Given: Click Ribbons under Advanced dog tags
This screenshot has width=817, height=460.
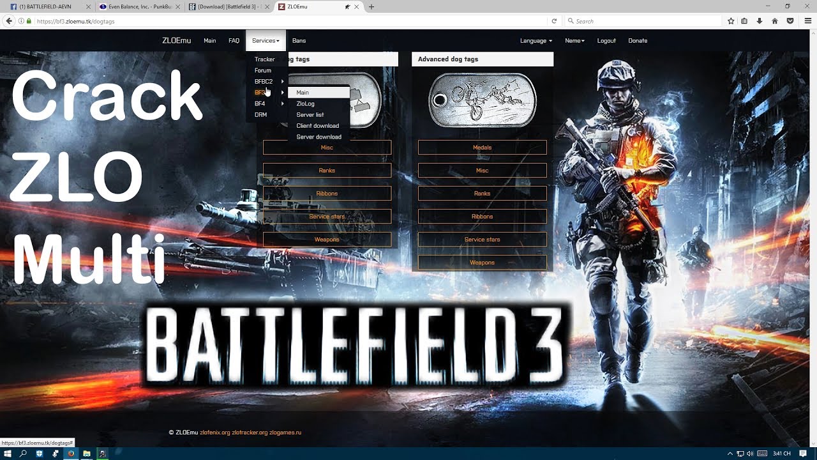Looking at the screenshot, I should coord(483,217).
